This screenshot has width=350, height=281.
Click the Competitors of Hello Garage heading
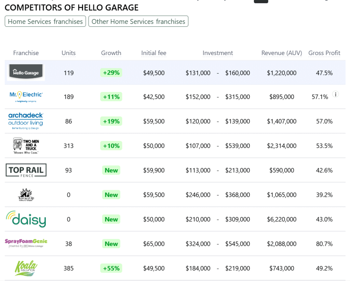pos(71,8)
